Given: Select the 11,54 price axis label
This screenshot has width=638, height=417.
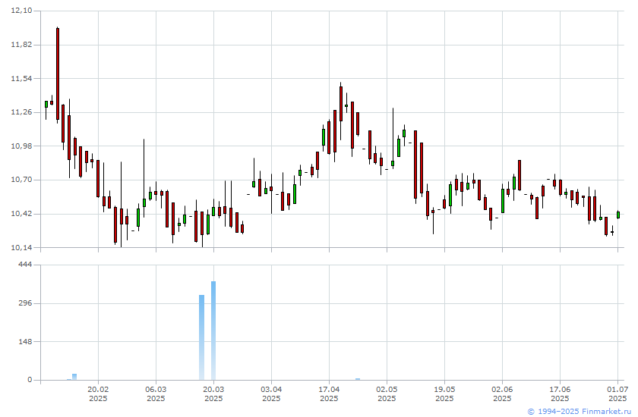Looking at the screenshot, I should pyautogui.click(x=21, y=78).
